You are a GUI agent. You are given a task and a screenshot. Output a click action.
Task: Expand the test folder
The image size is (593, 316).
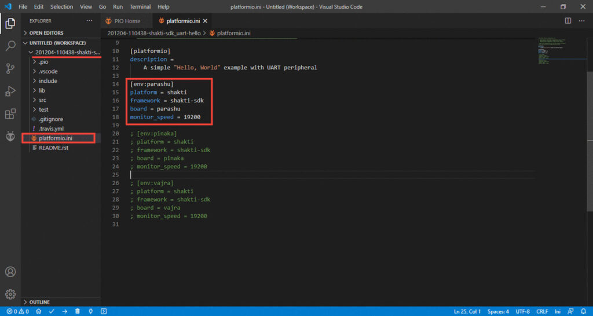coord(43,109)
